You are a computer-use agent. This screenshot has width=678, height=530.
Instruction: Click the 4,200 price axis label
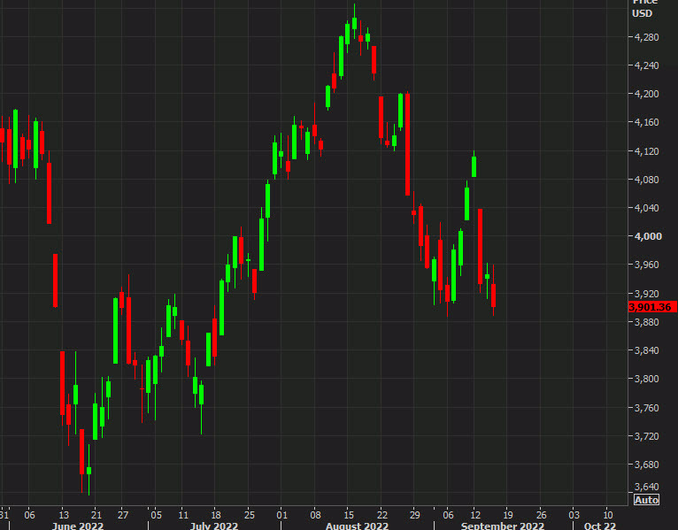coord(646,94)
